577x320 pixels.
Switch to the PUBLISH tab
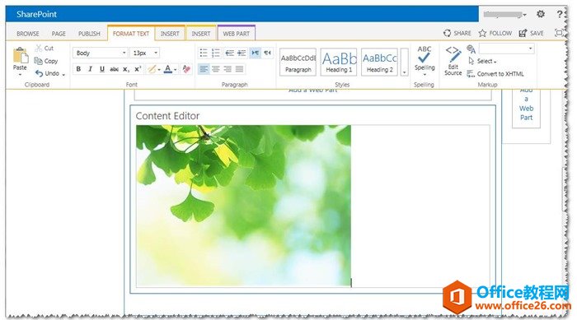tap(89, 34)
